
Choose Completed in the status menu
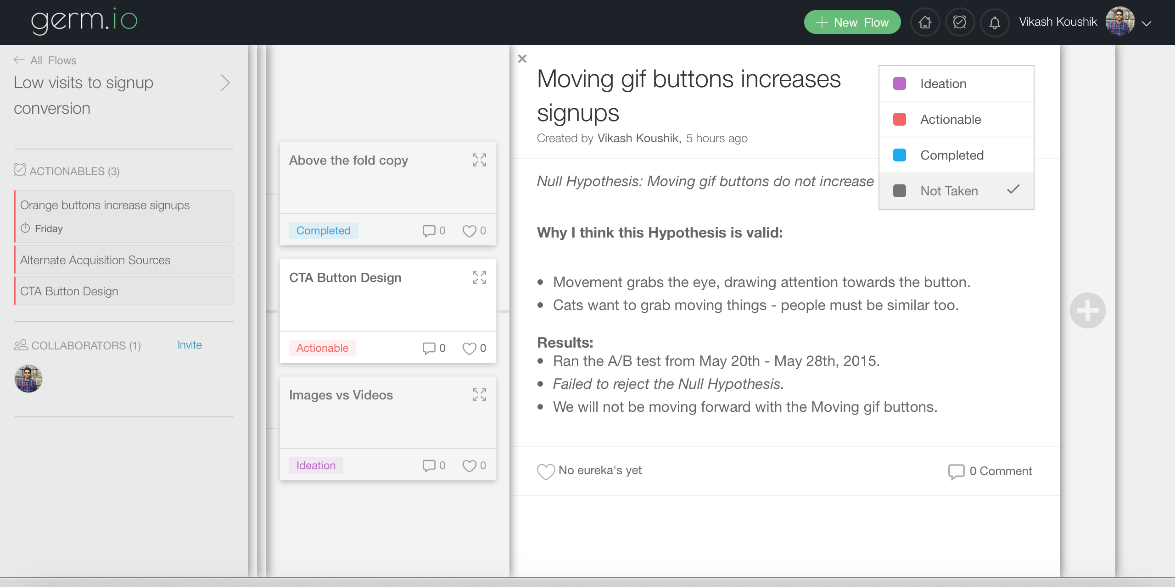(x=952, y=155)
